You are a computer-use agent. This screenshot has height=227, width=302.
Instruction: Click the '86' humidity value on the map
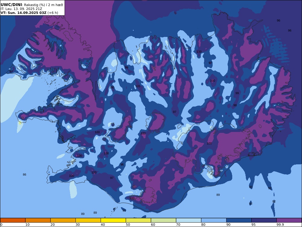(24, 175)
